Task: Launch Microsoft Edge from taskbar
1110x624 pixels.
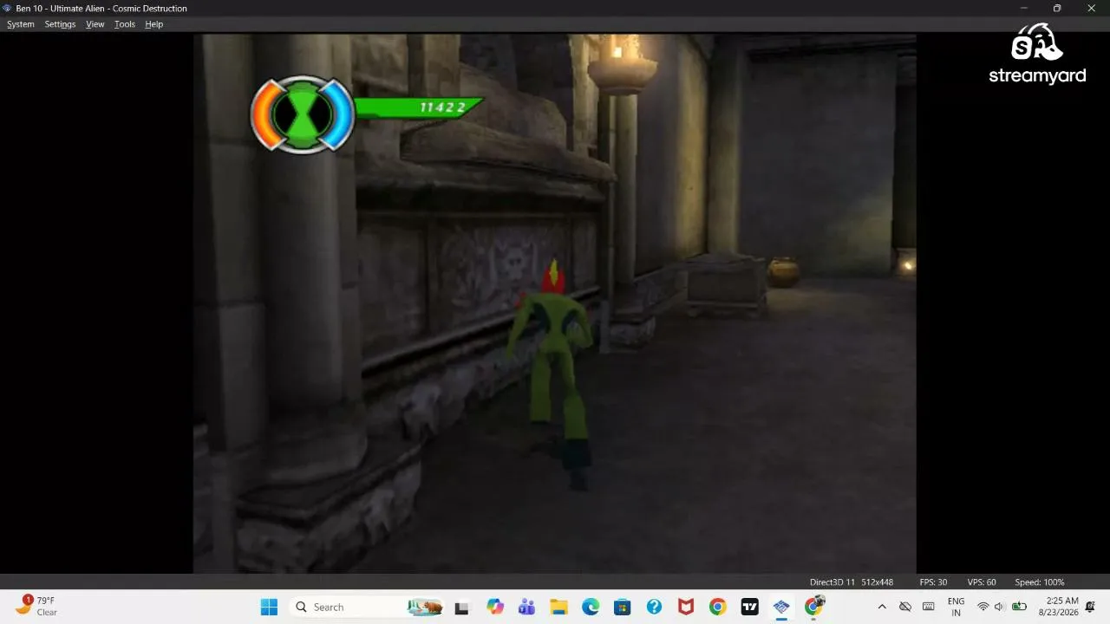Action: pos(591,607)
